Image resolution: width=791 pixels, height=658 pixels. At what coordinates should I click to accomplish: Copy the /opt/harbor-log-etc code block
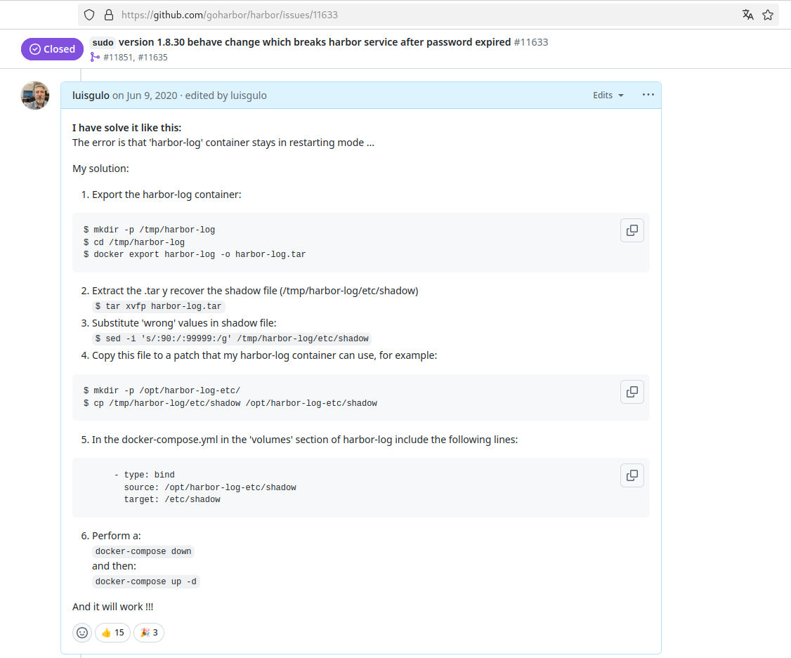click(x=632, y=392)
